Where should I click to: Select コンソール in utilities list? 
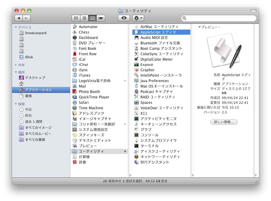(x=161, y=135)
